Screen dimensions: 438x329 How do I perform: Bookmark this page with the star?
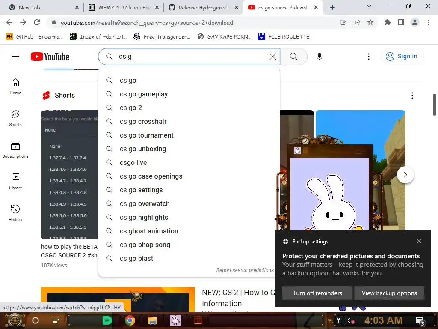[370, 23]
